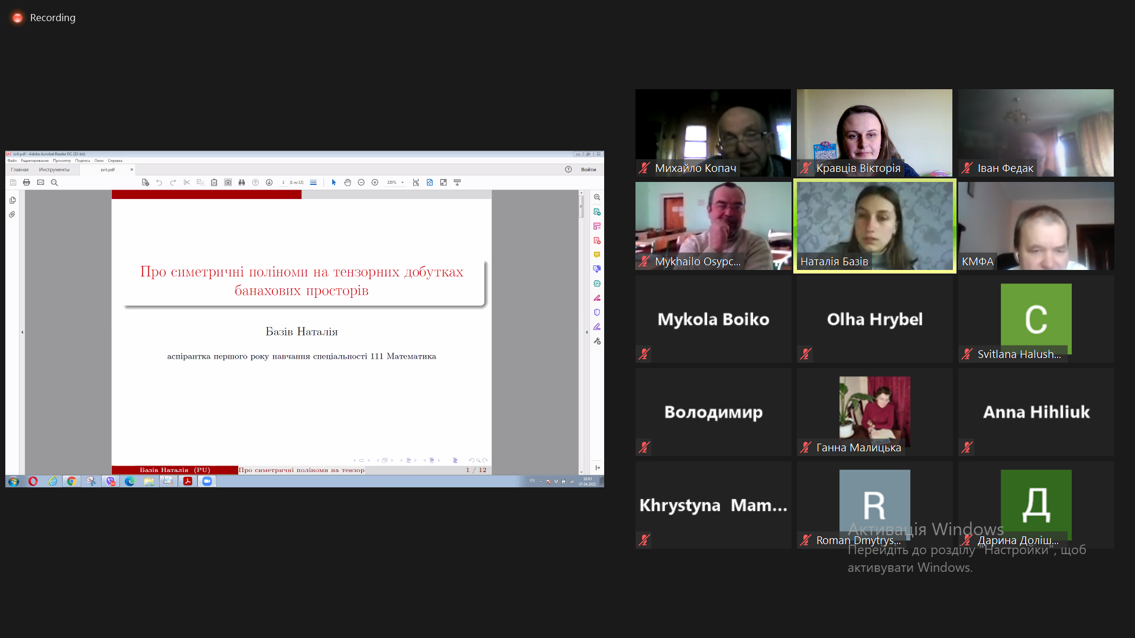This screenshot has height=638, width=1135.
Task: Click the snapshot camera tool icon
Action: point(228,183)
